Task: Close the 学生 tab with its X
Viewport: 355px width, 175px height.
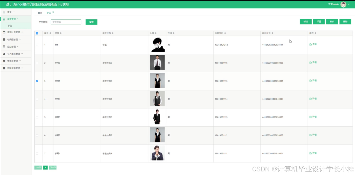Action: [53, 12]
